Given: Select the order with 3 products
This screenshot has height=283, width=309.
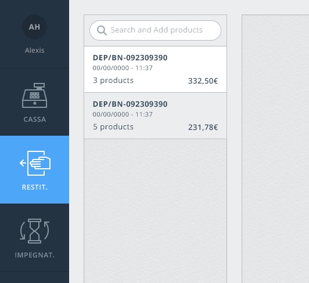Looking at the screenshot, I should point(155,69).
